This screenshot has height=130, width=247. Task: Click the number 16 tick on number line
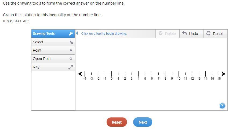pyautogui.click(x=219, y=74)
